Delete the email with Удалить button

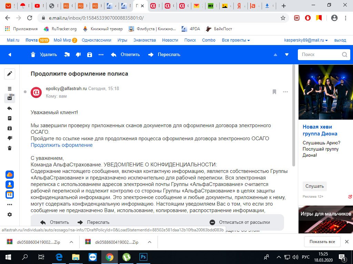click(44, 55)
